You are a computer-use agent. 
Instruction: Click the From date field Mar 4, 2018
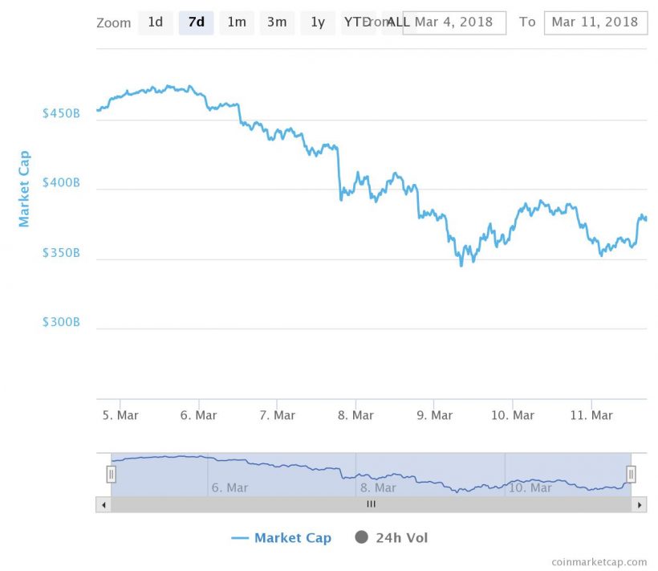click(x=454, y=22)
